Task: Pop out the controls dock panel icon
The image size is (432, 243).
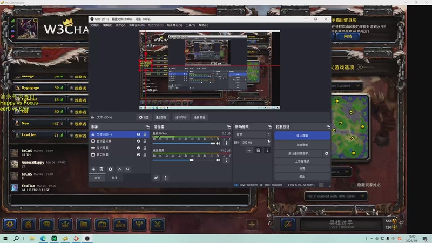Action: (328, 126)
